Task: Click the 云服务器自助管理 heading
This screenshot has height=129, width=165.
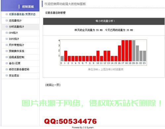Action: (55, 13)
